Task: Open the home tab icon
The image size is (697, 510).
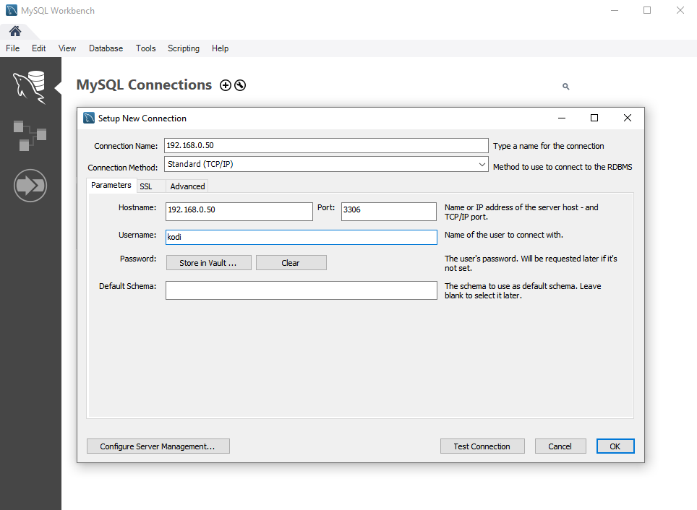Action: point(15,31)
